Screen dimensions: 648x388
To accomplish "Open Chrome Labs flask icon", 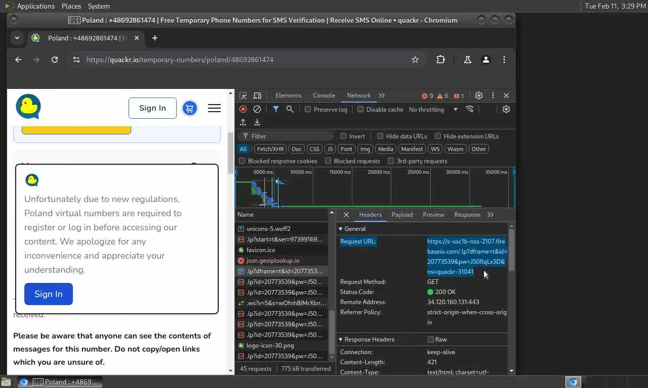I will click(x=468, y=60).
